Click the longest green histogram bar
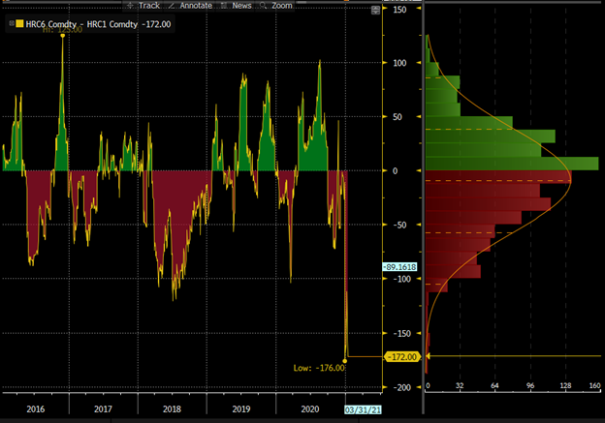 point(512,164)
